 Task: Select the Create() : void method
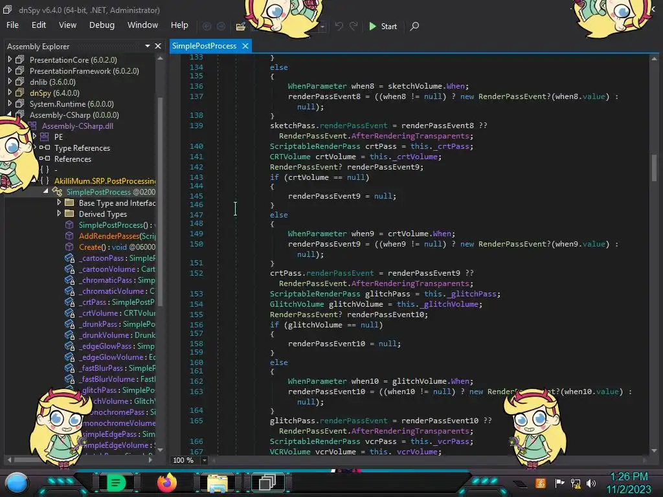(117, 247)
